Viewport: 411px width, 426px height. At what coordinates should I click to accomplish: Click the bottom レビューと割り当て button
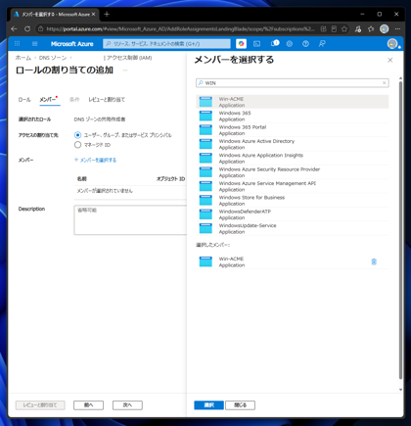(40, 405)
